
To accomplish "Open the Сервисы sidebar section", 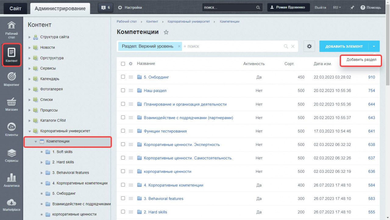I will pyautogui.click(x=11, y=155).
